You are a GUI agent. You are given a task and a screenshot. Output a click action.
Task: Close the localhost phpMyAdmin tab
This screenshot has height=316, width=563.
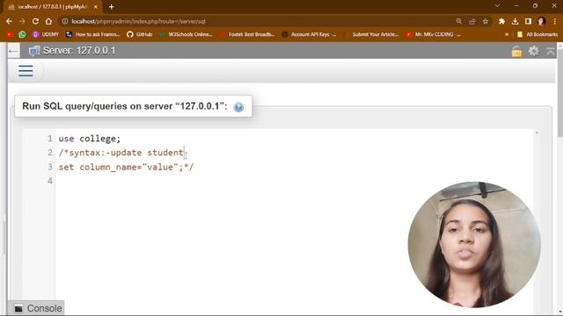pyautogui.click(x=96, y=7)
